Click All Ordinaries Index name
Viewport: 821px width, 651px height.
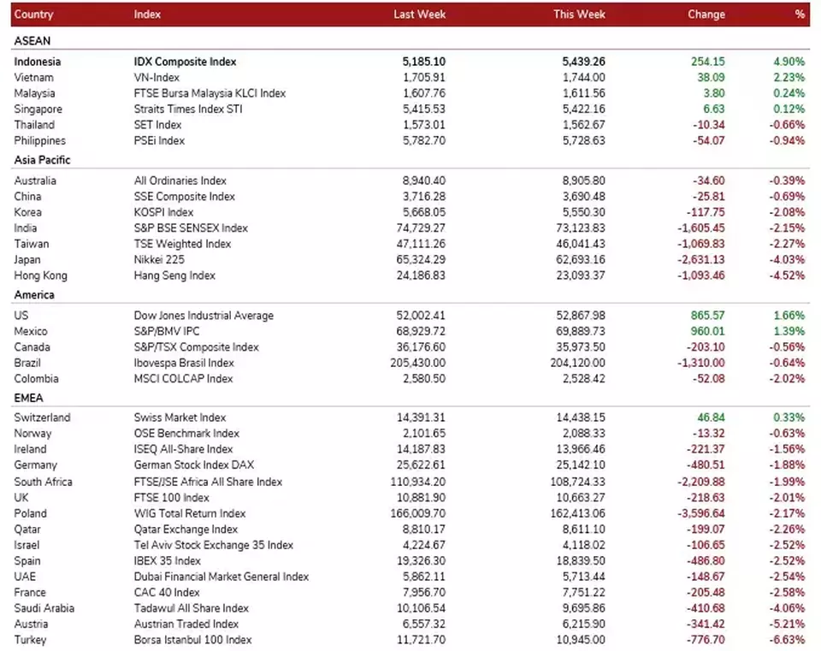180,181
